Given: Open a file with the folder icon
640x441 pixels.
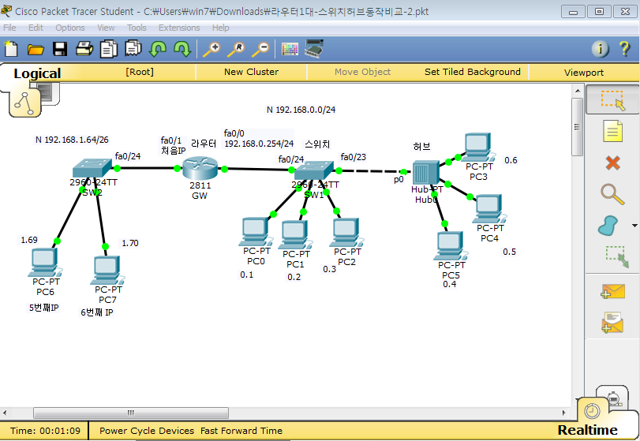Looking at the screenshot, I should click(36, 50).
